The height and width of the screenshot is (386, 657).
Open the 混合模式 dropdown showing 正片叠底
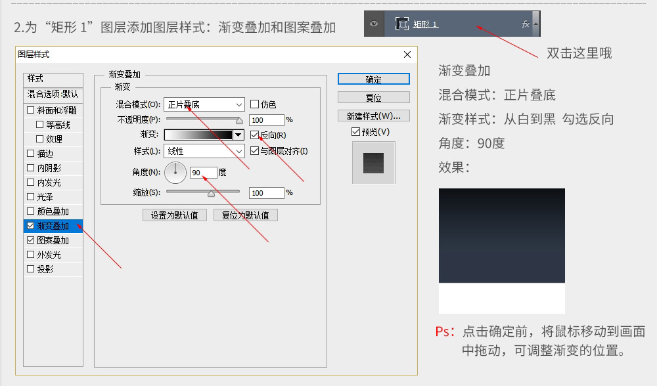click(x=204, y=104)
